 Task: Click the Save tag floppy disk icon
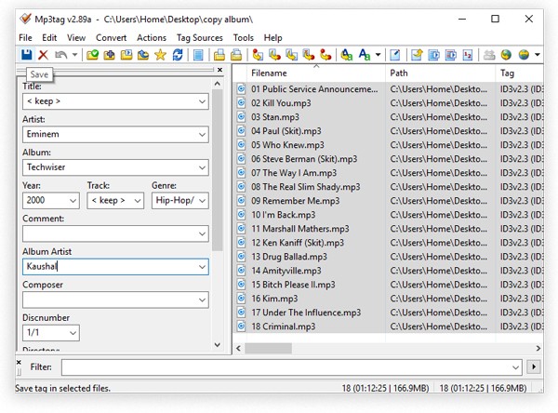click(26, 55)
